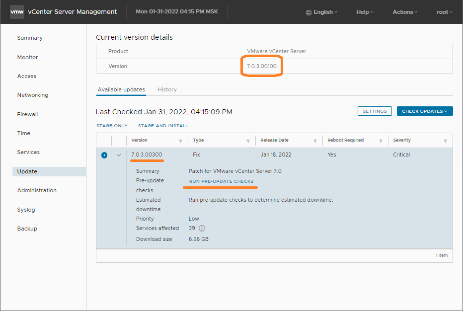
Task: Open the Check Updates dropdown button
Action: (x=425, y=111)
